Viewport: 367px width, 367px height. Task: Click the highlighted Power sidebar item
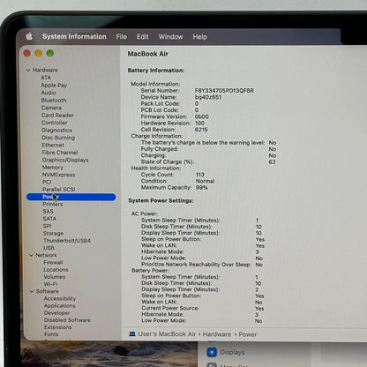(x=71, y=197)
